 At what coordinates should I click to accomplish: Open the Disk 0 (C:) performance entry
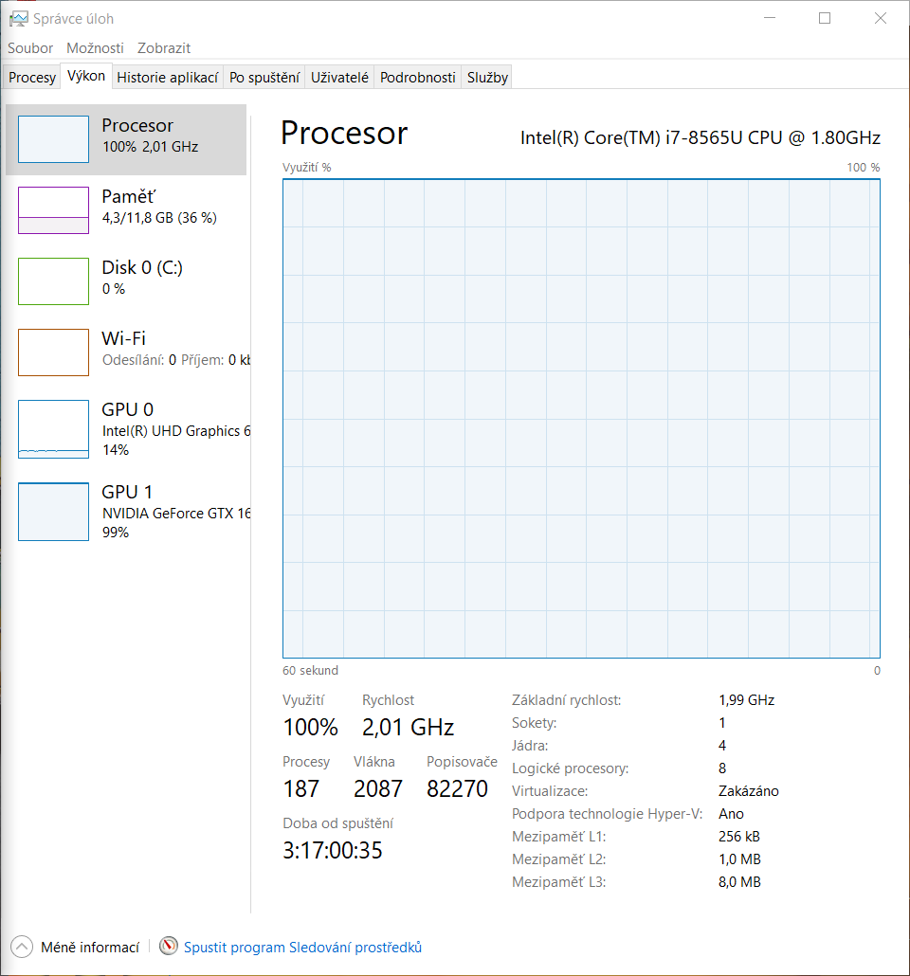click(x=142, y=278)
